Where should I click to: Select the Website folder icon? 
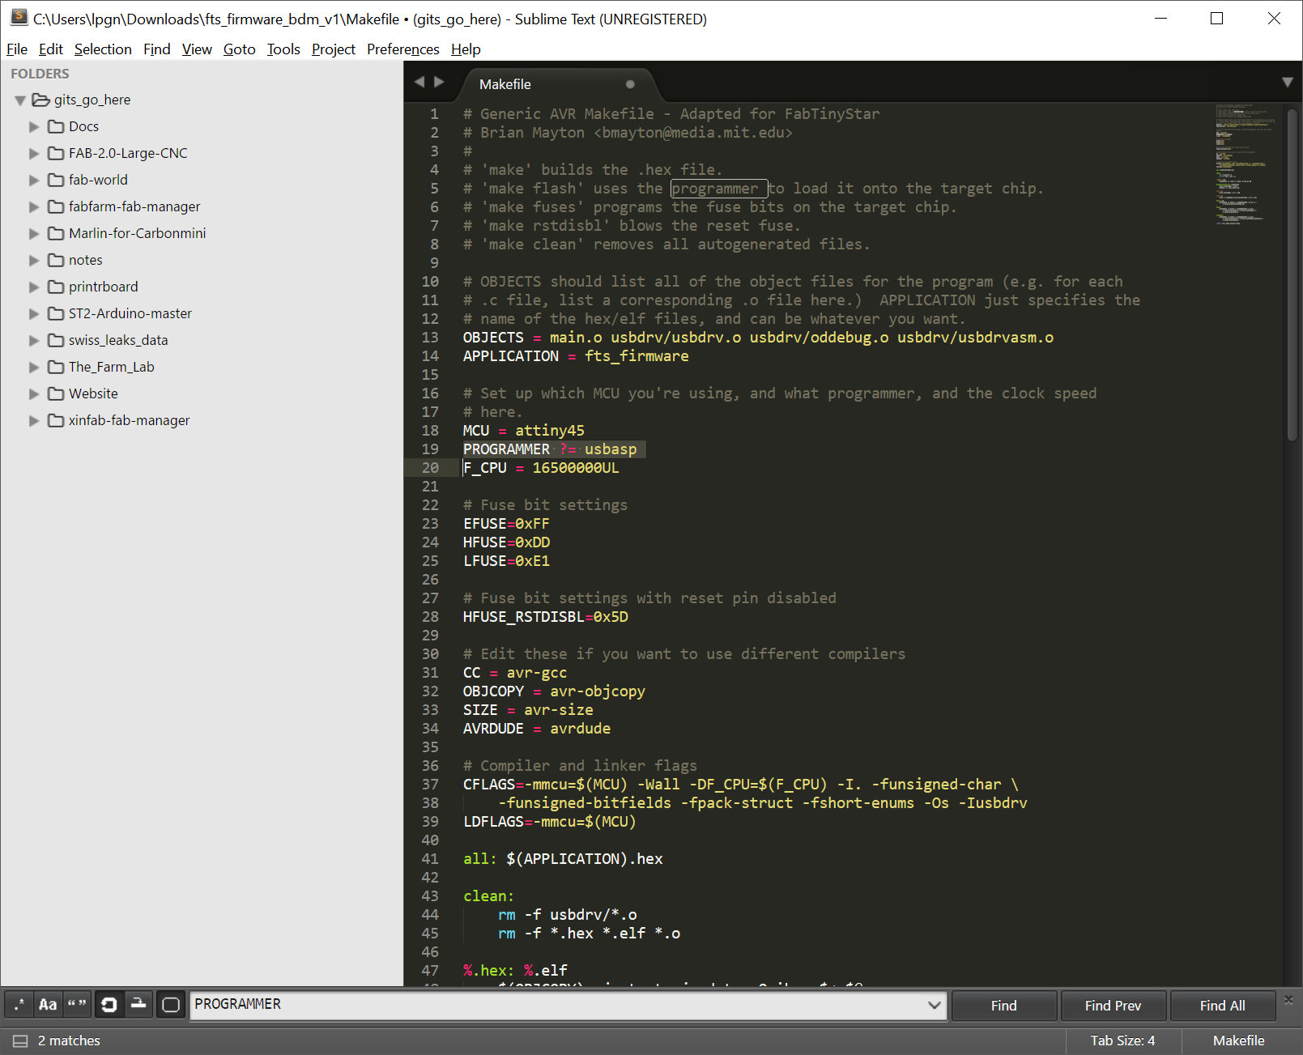tap(56, 393)
